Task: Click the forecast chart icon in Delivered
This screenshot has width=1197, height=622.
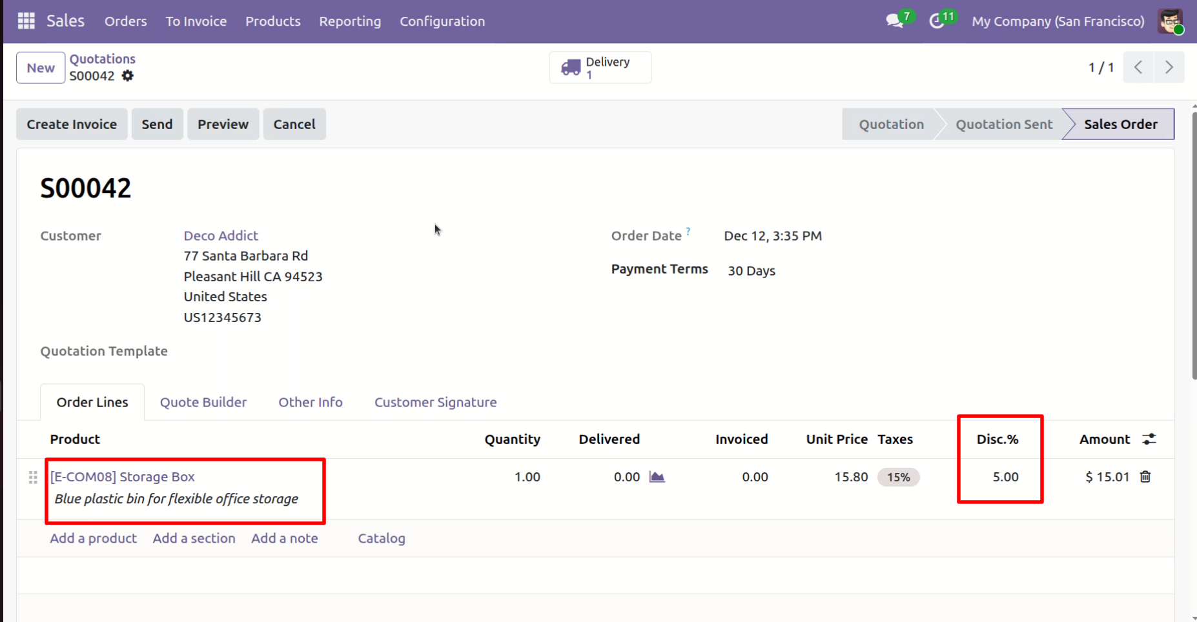Action: coord(657,477)
